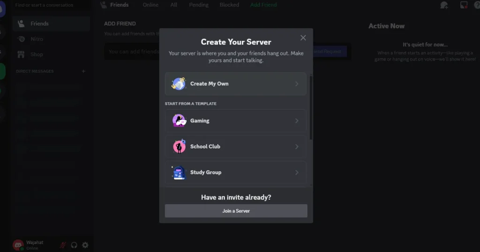Open User Settings gear icon
Screen dimensions: 480x252
coord(85,245)
